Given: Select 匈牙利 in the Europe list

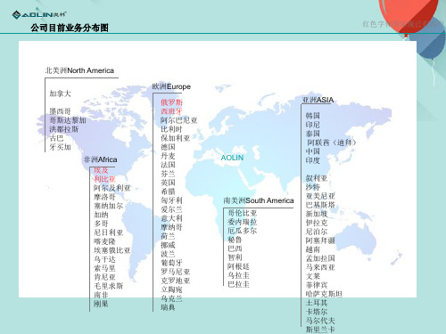Looking at the screenshot, I should click(171, 200).
